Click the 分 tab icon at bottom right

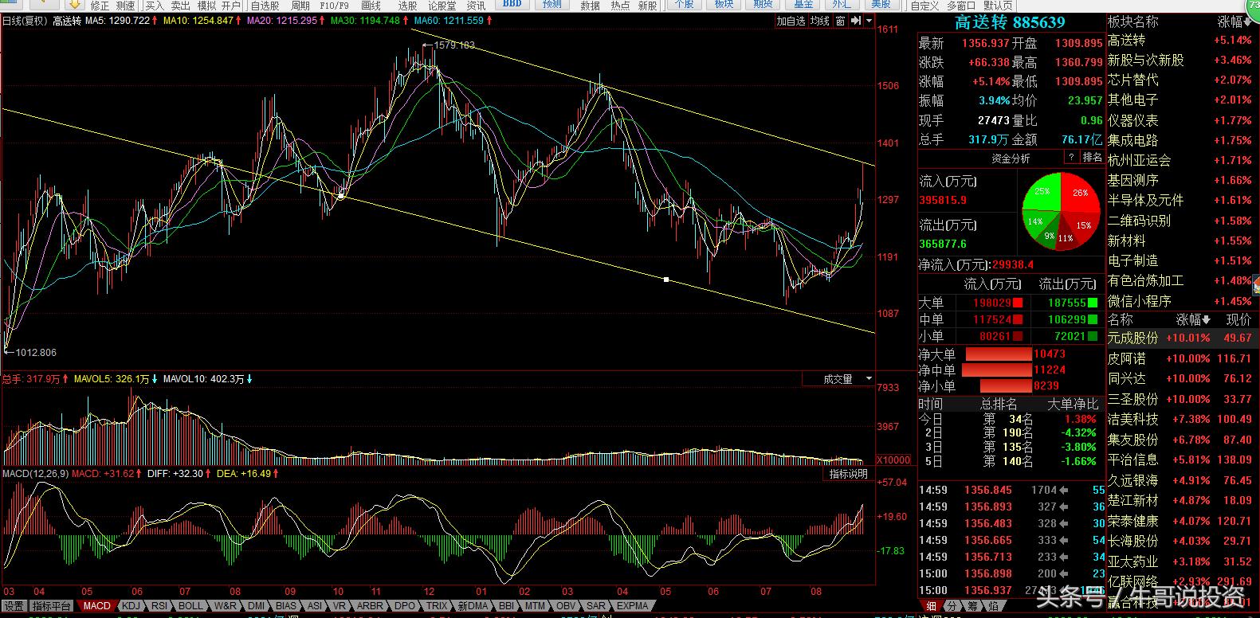point(951,606)
